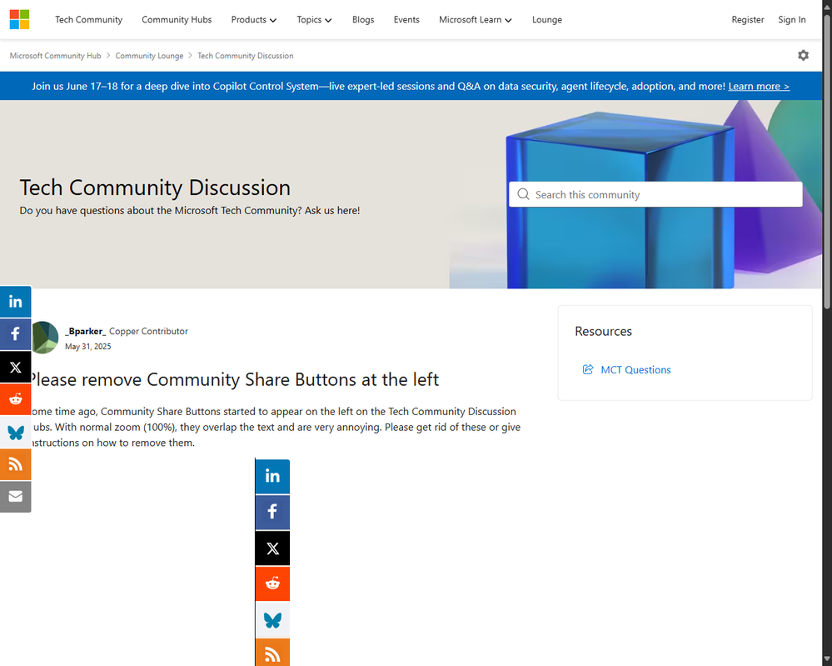Focus the Search this community field
This screenshot has height=666, width=832.
coord(655,194)
